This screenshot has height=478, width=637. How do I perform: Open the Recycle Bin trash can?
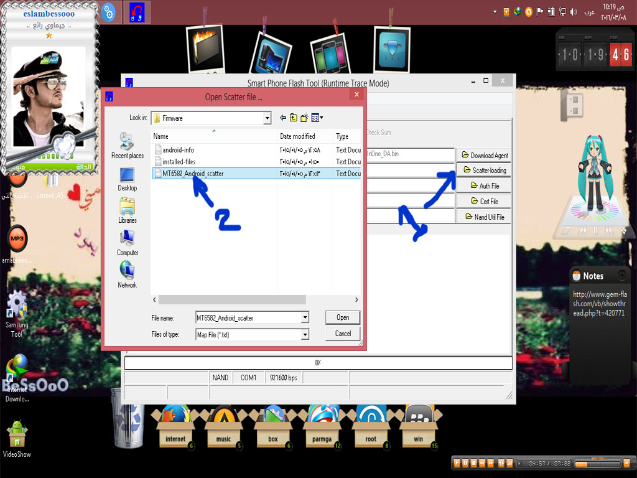coord(127,419)
